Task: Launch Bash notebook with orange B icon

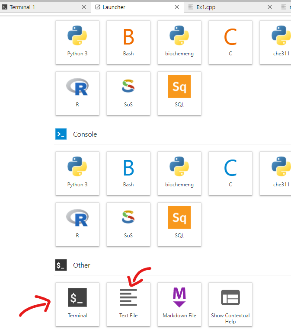Action: click(x=128, y=42)
